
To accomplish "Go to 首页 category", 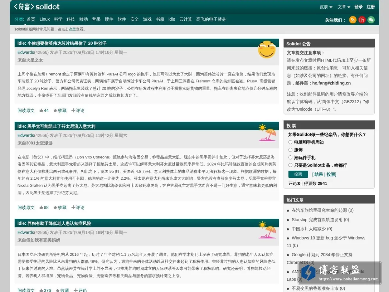I will pos(31,19).
